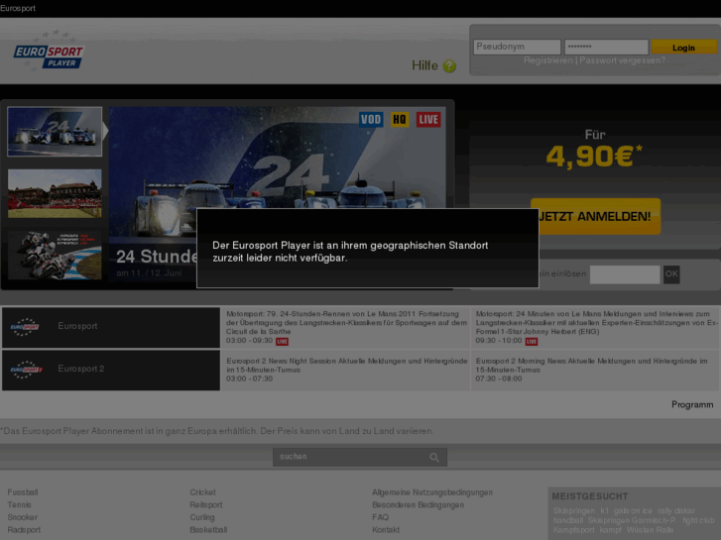Open Besonderen Bedingungen link
The width and height of the screenshot is (721, 540).
418,505
